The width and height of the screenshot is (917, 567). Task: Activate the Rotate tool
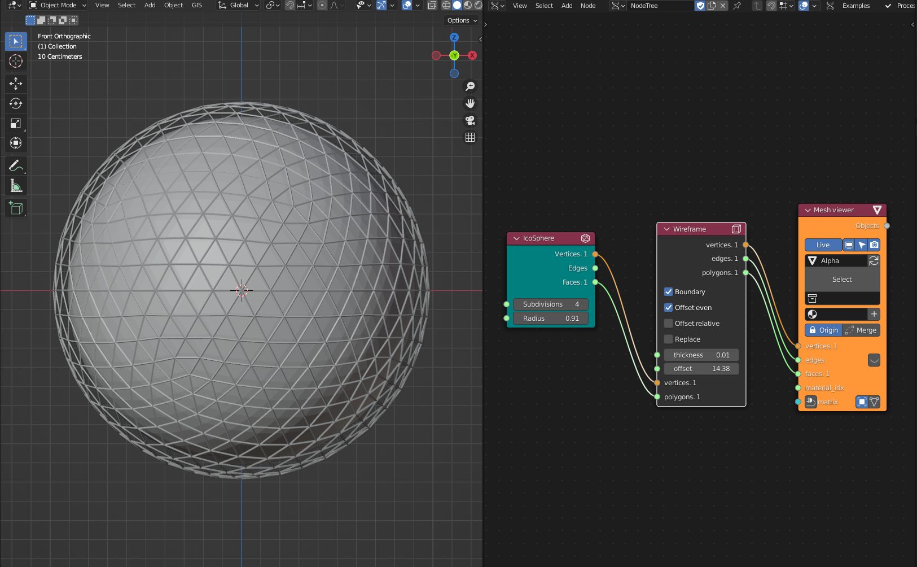16,103
